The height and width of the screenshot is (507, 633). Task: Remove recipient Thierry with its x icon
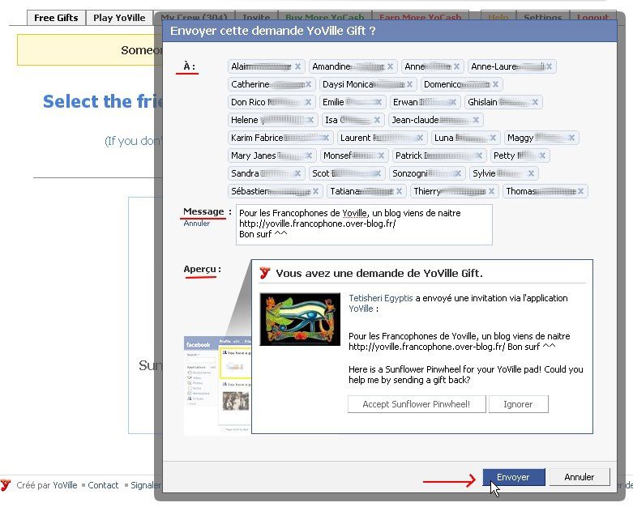491,191
